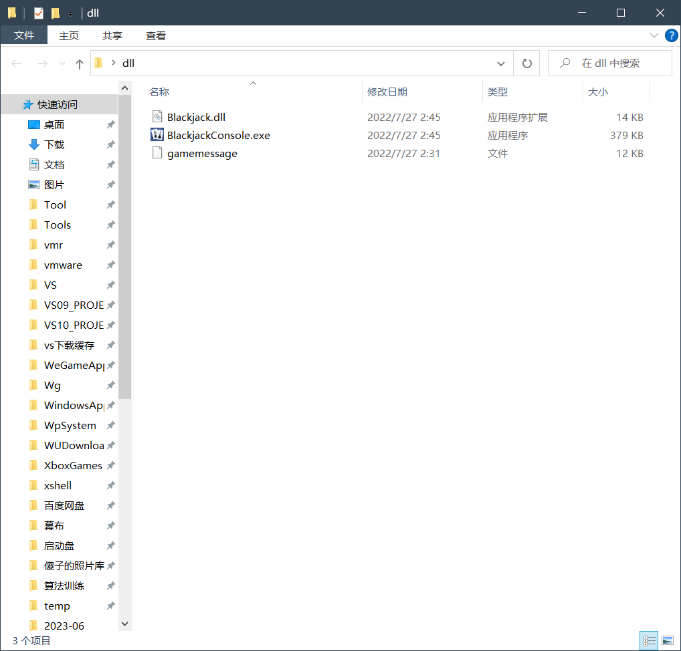Click the Help question mark icon
The height and width of the screenshot is (651, 681).
pos(671,35)
